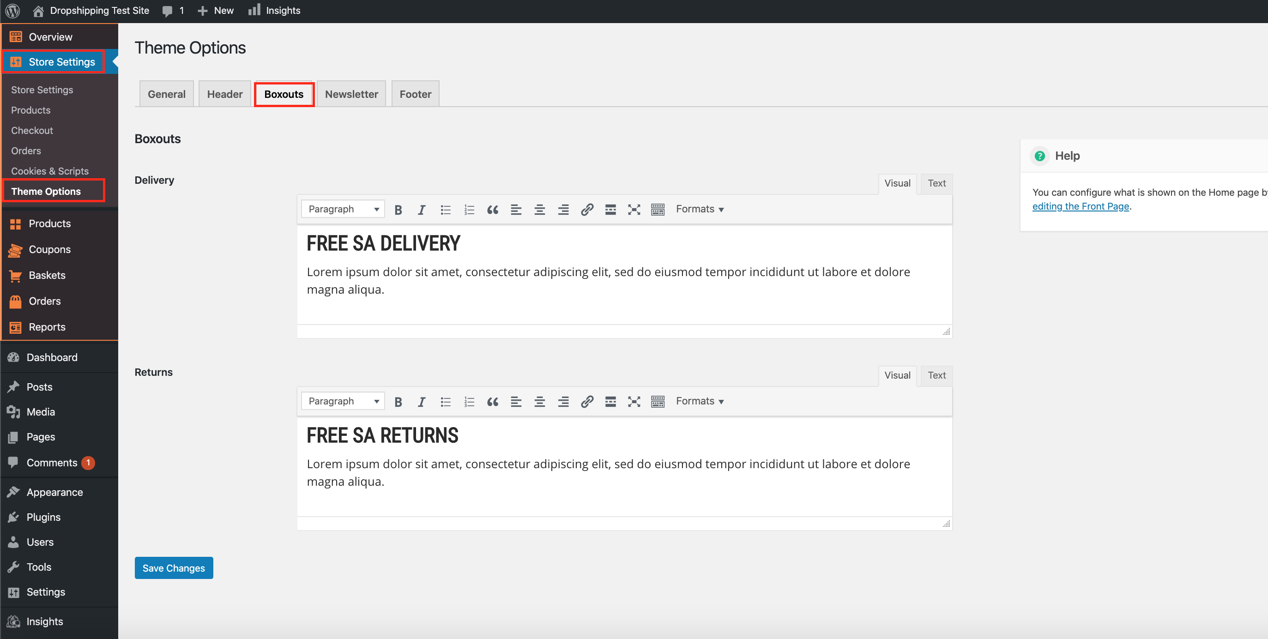
Task: Click bulleted list icon in Delivery editor
Action: pos(446,210)
